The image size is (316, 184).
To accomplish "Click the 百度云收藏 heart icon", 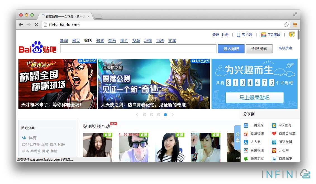I will click(274, 134).
